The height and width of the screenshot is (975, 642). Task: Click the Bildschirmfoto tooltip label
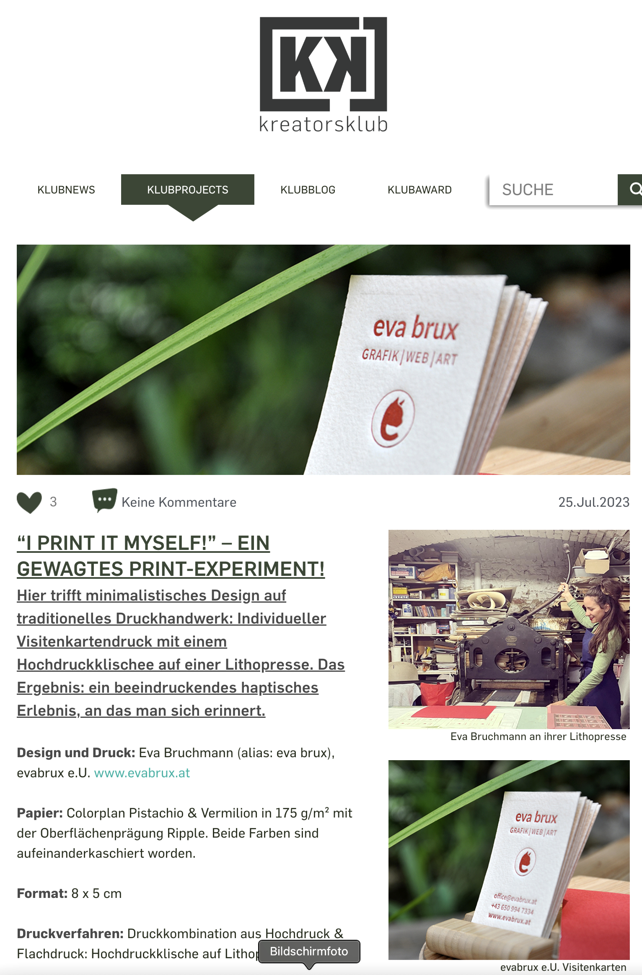309,951
